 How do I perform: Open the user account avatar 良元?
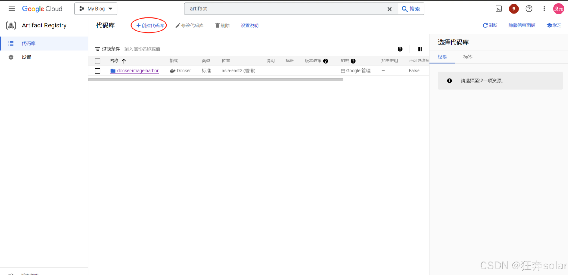(x=558, y=9)
